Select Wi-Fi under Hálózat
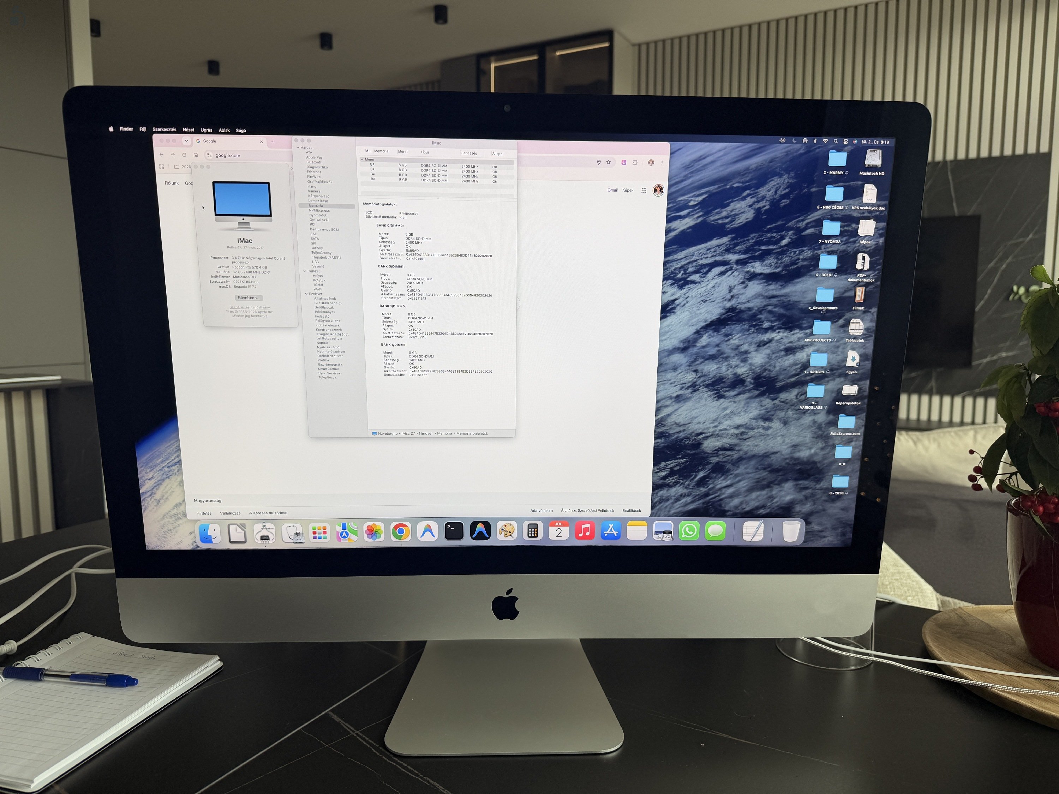Screen dimensions: 1059x794 (317, 290)
